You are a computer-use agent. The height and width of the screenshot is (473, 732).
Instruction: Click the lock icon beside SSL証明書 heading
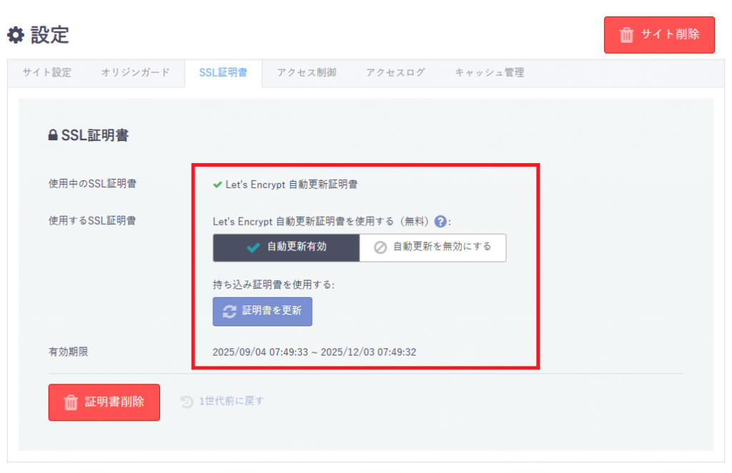(53, 135)
